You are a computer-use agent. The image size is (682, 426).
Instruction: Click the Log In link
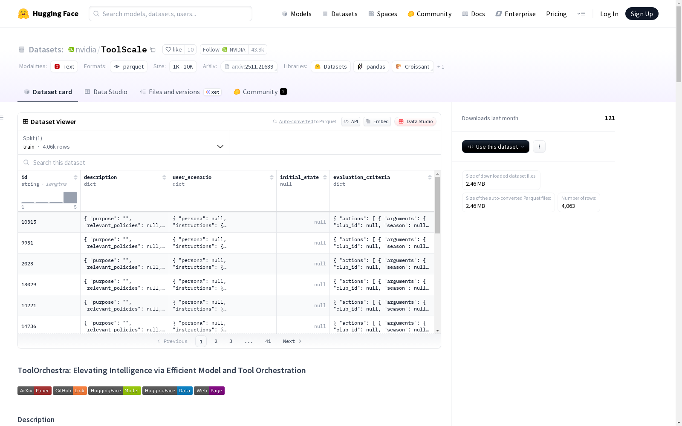click(609, 14)
